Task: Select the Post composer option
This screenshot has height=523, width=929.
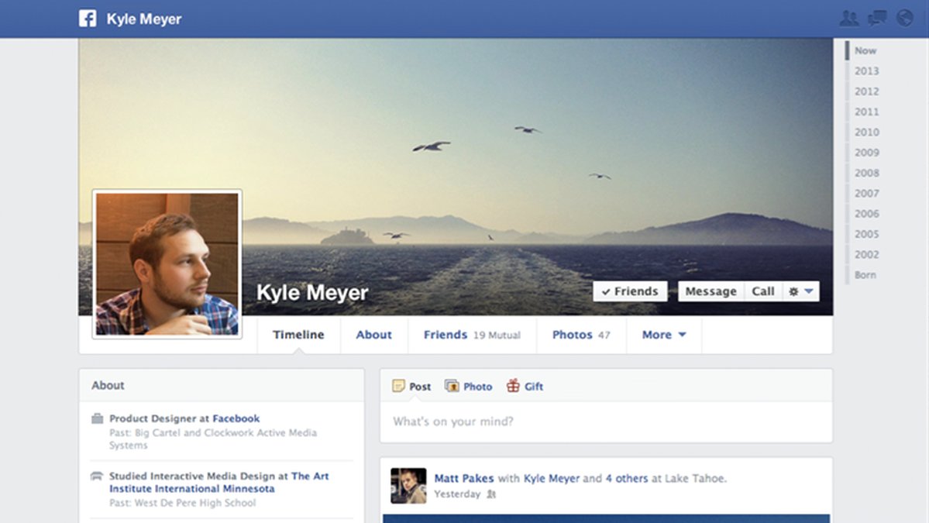Action: 411,386
